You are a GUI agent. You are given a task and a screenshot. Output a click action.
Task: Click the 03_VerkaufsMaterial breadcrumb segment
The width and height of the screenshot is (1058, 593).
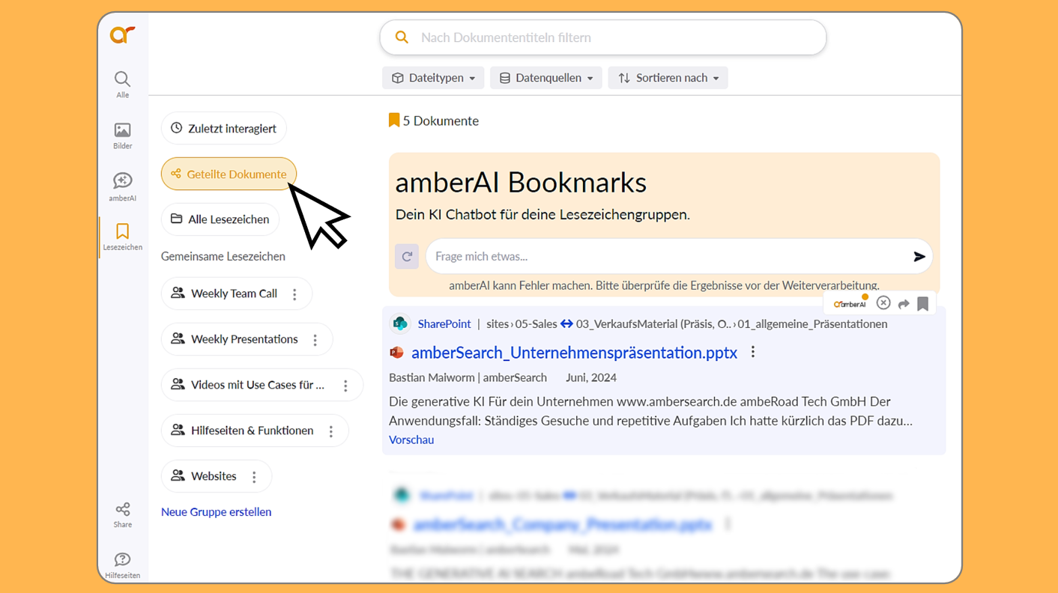tap(653, 324)
